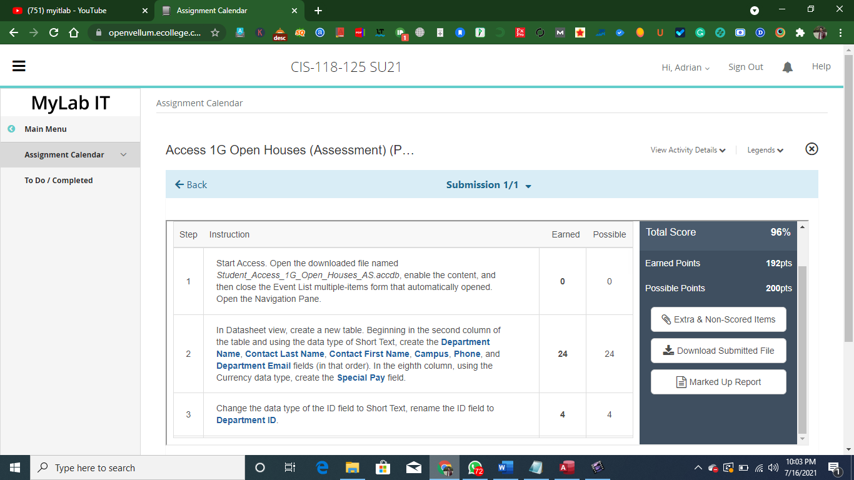Viewport: 854px width, 480px height.
Task: Close the myitlab YouTube tab
Action: click(145, 11)
